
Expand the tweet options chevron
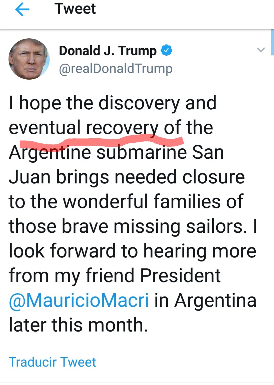[x=261, y=50]
